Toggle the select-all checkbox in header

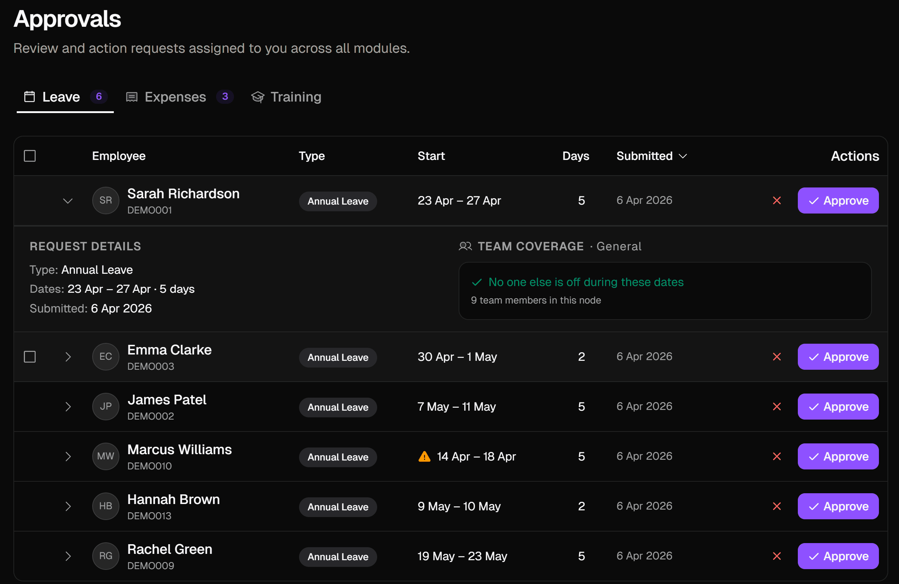(x=30, y=156)
